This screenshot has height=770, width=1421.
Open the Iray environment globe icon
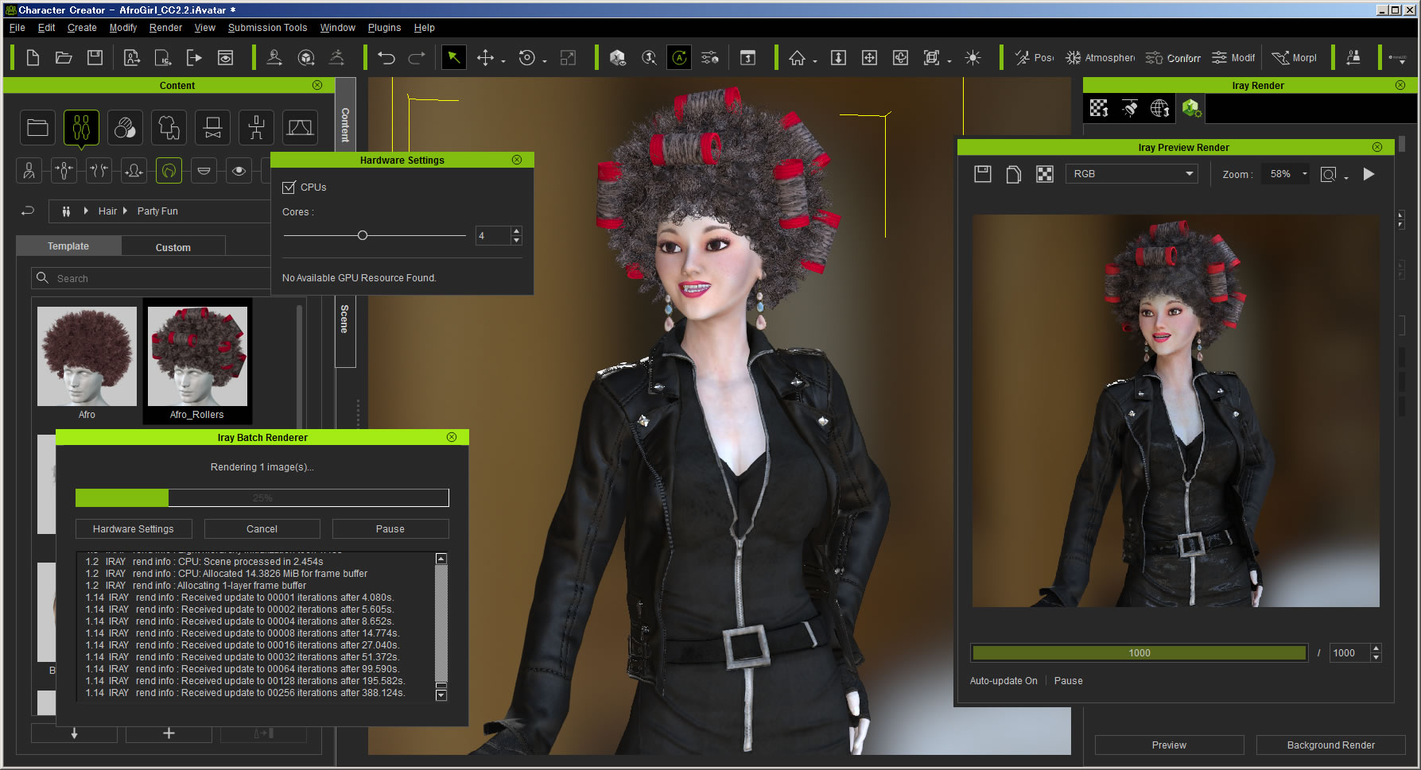(1159, 108)
